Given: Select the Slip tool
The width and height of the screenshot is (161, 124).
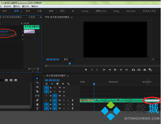Looking at the screenshot, I should [x=37, y=96].
